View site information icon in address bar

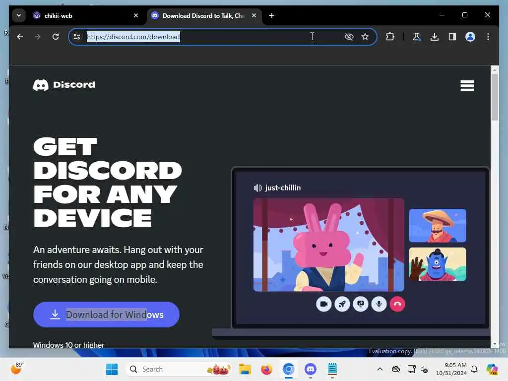tap(77, 37)
